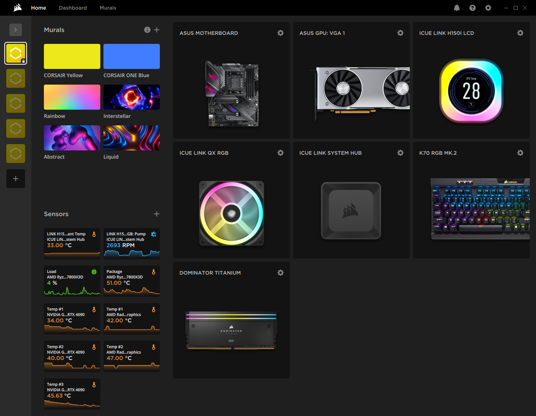Select the fourth profile icon in the sidebar
The height and width of the screenshot is (416, 536).
point(16,128)
